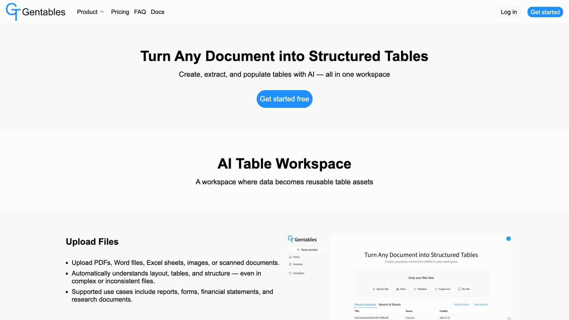Click the blue user avatar in the preview
The width and height of the screenshot is (569, 320).
point(509,239)
